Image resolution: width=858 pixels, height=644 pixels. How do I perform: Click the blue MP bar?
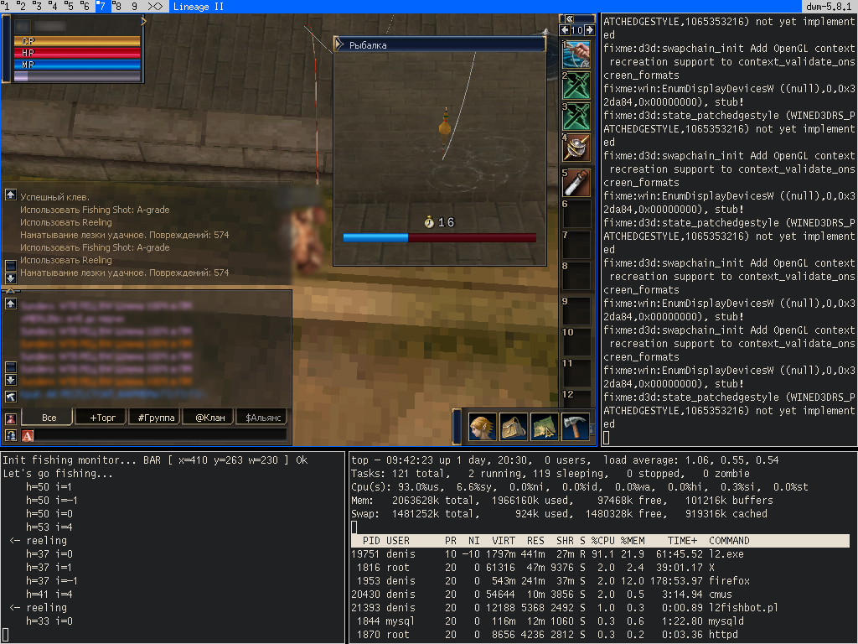pos(77,65)
